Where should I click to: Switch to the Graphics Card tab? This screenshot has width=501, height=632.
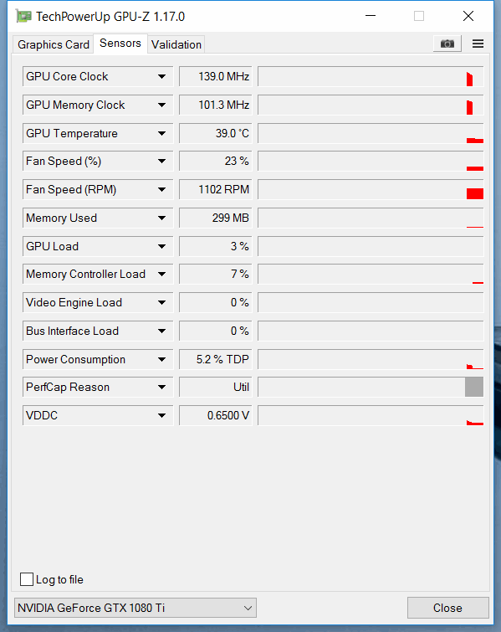[x=54, y=44]
